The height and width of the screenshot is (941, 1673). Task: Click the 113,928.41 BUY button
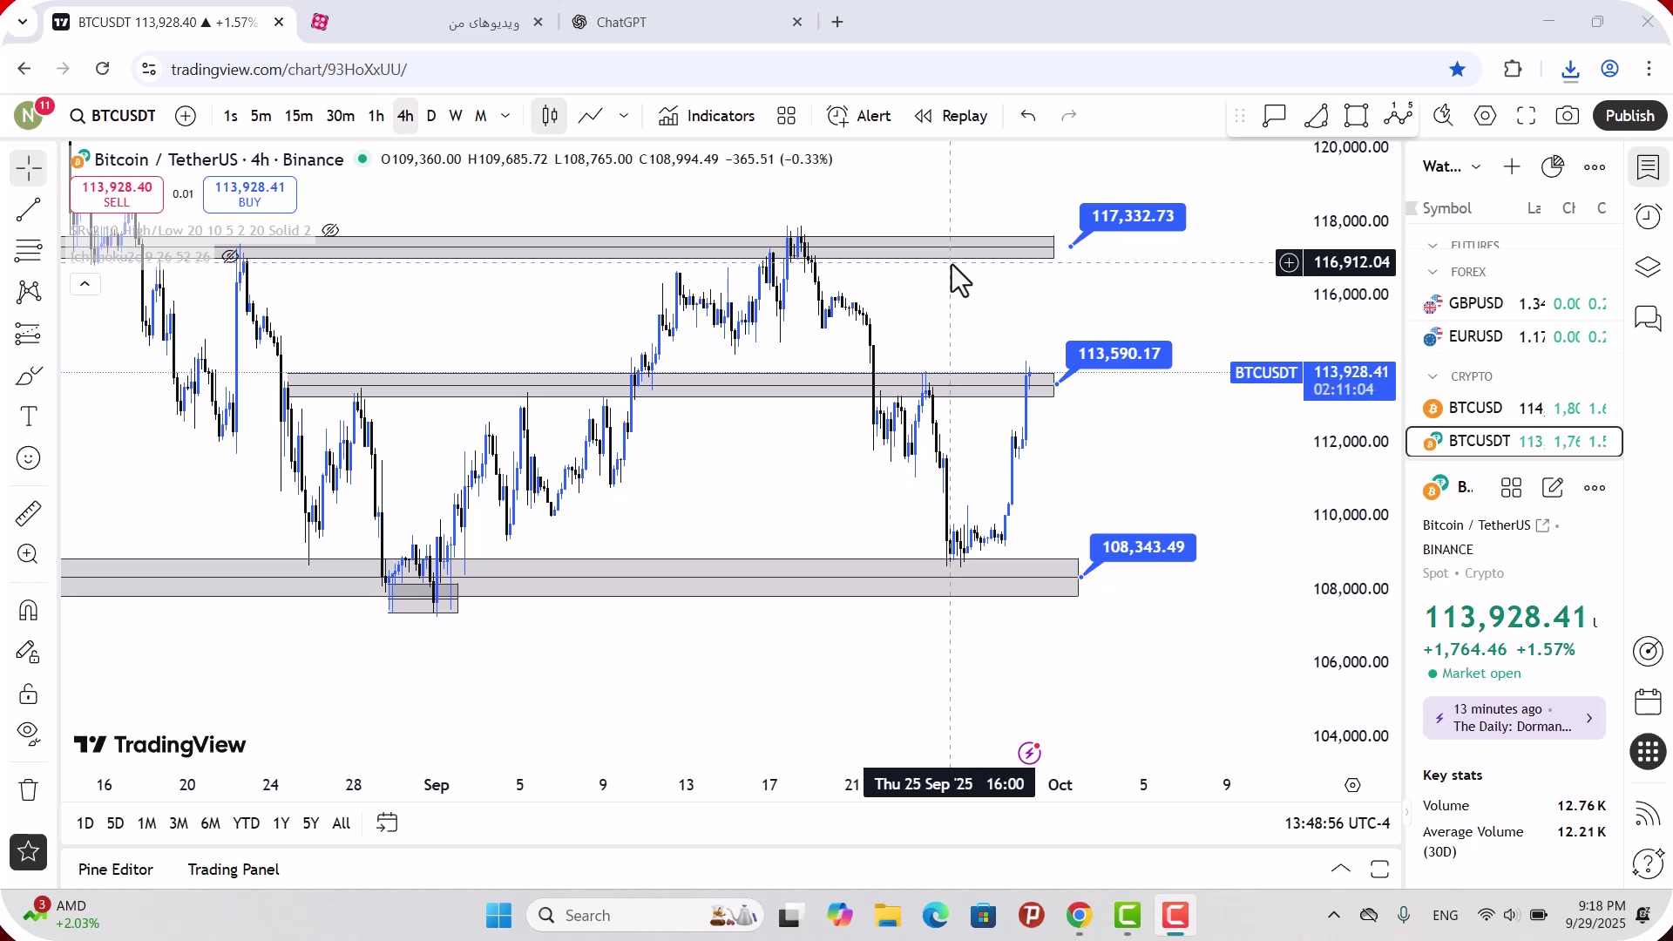tap(250, 194)
